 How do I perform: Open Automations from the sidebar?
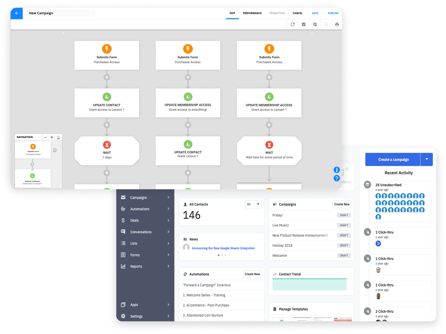140,209
